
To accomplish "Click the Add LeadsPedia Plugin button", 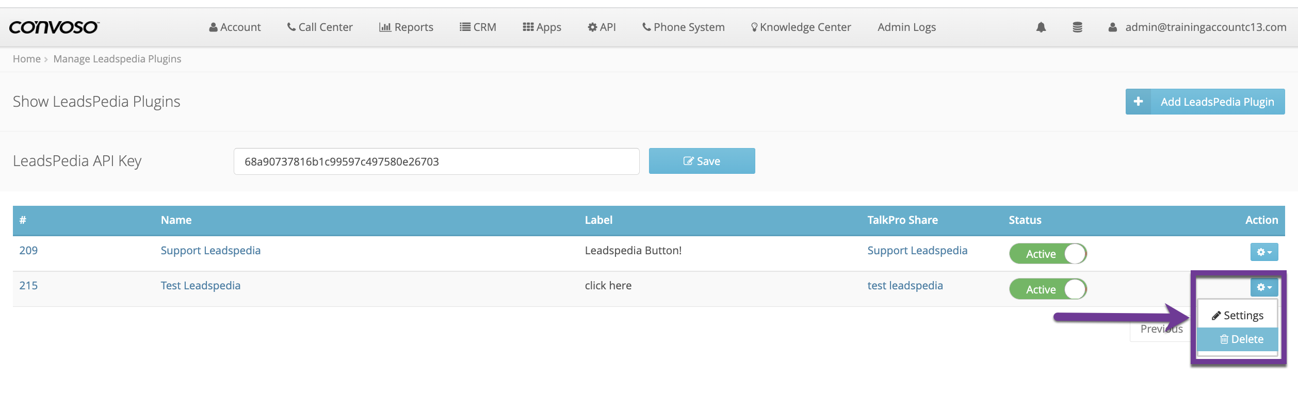I will pyautogui.click(x=1216, y=102).
